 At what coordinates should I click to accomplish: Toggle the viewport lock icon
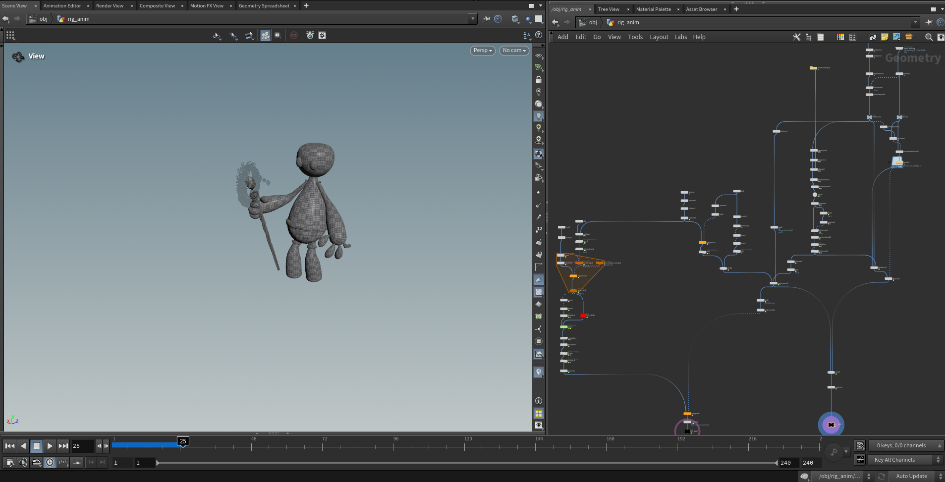pyautogui.click(x=539, y=79)
